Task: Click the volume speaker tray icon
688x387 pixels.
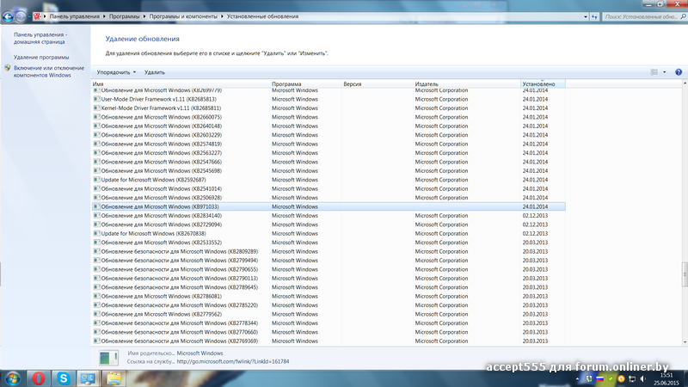Action: [x=642, y=378]
